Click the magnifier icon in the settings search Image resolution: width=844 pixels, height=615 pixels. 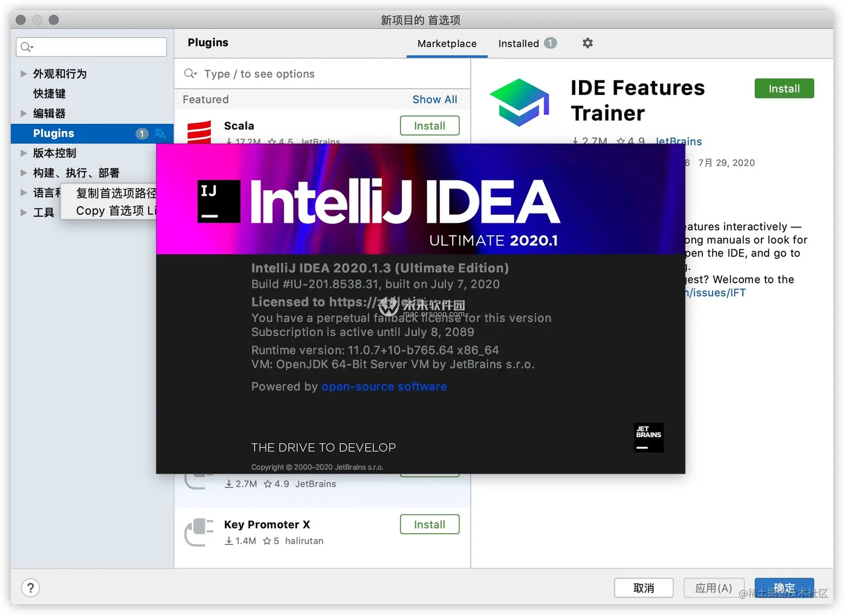pos(27,47)
